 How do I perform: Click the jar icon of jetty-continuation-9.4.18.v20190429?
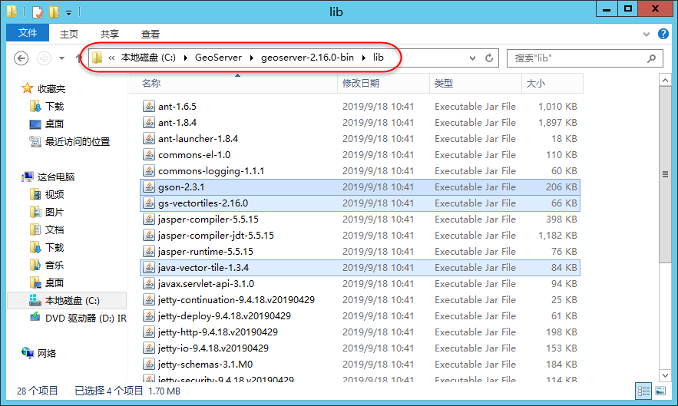(149, 299)
